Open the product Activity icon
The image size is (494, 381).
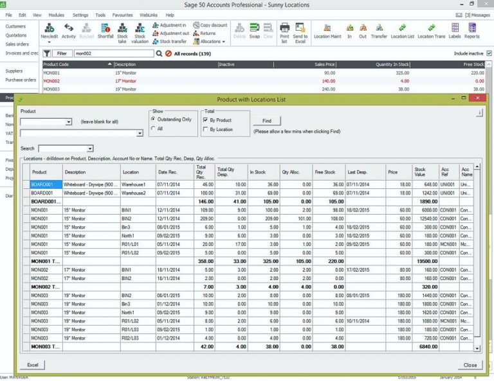click(68, 31)
